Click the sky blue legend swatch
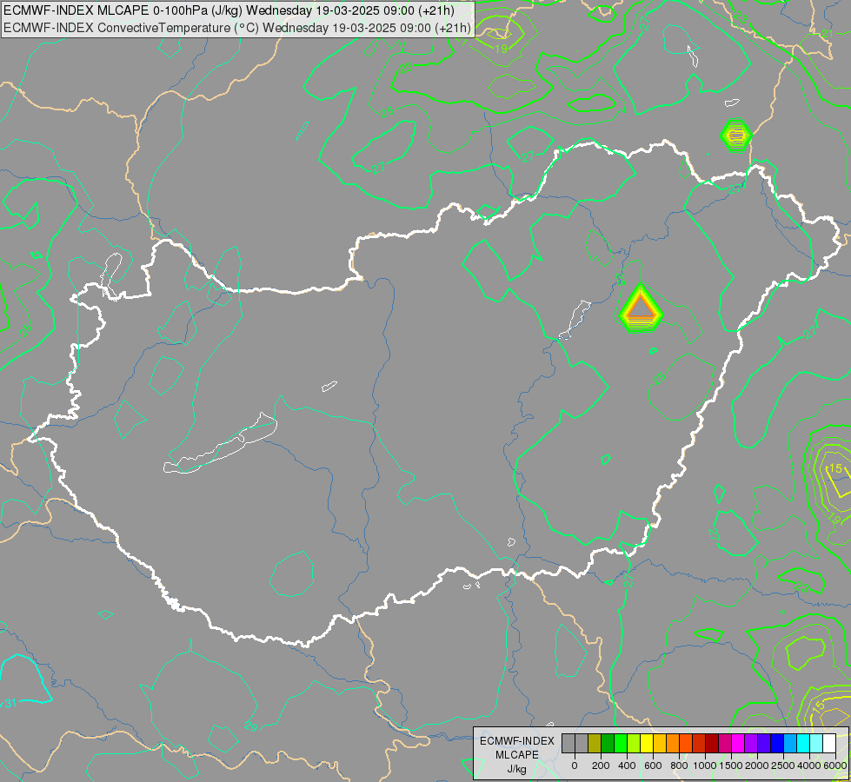The height and width of the screenshot is (782, 851). 790,743
